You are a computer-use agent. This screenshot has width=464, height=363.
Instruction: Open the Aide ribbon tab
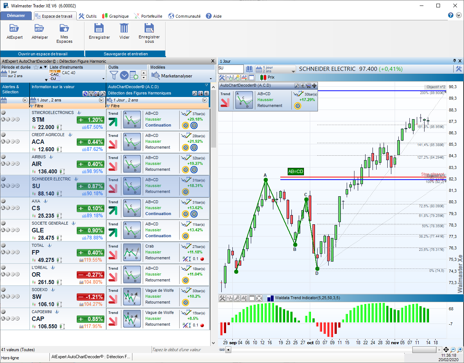pyautogui.click(x=214, y=16)
